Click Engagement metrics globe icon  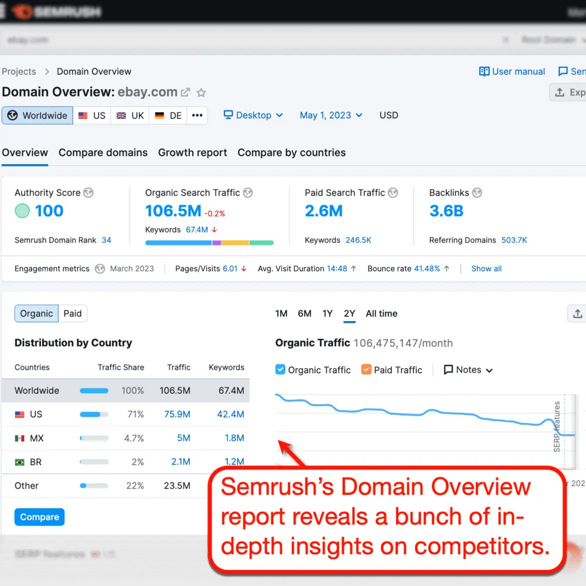100,269
